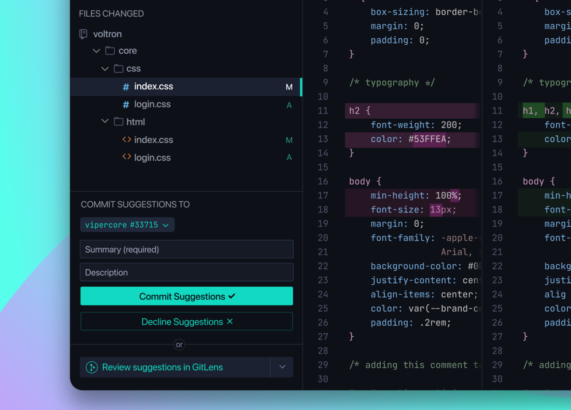Click the A status badge on css login.css
The height and width of the screenshot is (410, 571).
pyautogui.click(x=289, y=105)
